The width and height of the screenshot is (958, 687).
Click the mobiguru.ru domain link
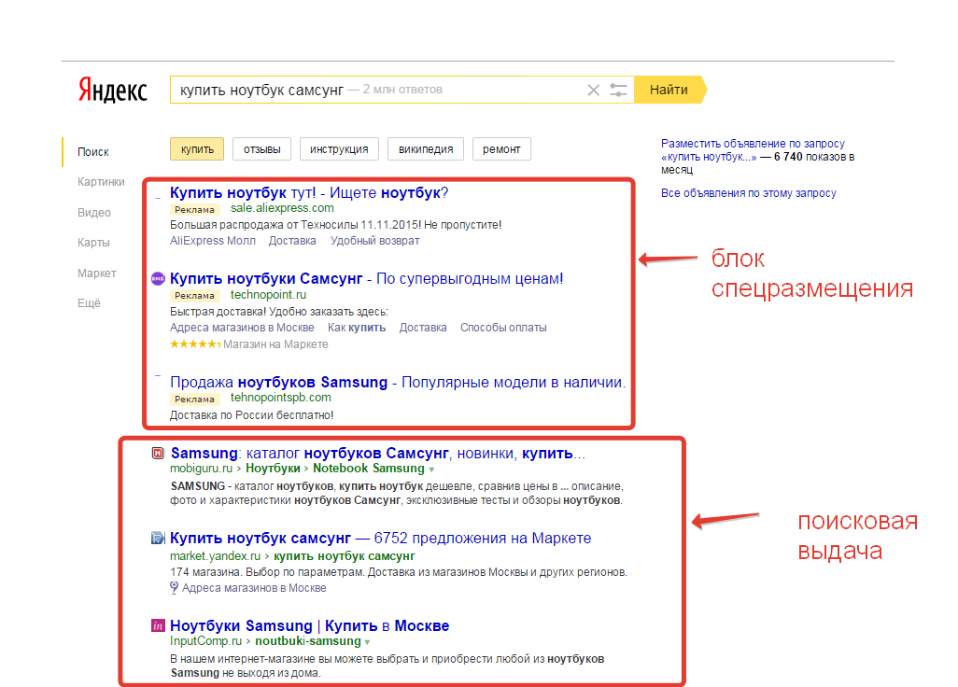click(202, 469)
